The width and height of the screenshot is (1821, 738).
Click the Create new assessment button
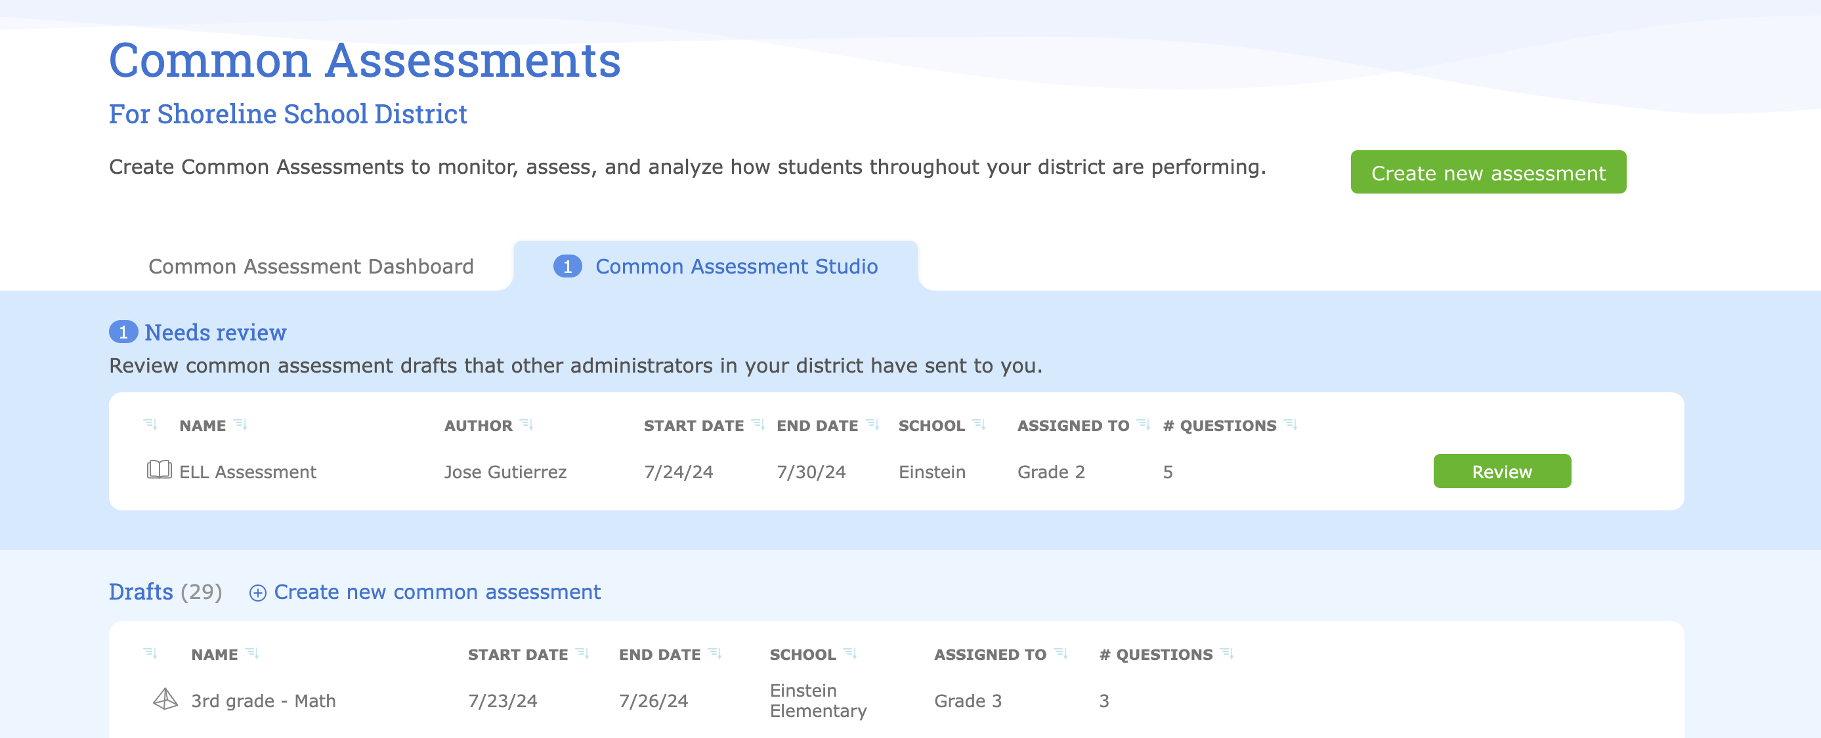point(1488,172)
